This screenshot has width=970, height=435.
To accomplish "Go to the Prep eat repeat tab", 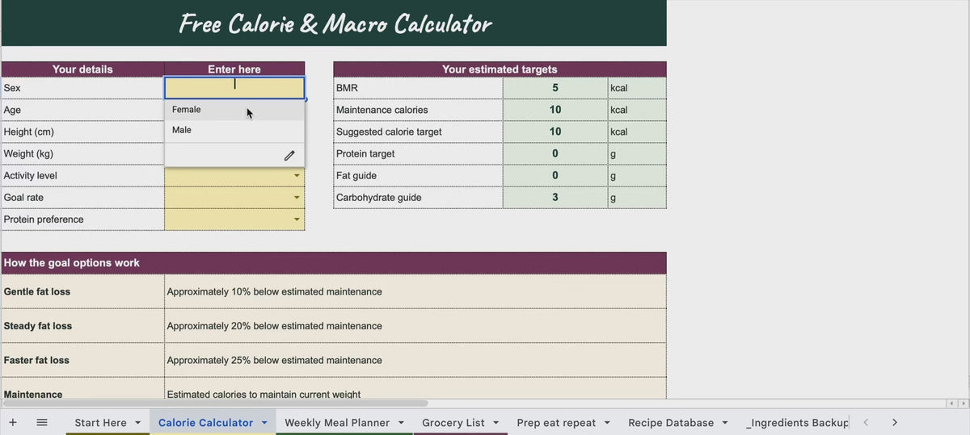I will (x=556, y=423).
